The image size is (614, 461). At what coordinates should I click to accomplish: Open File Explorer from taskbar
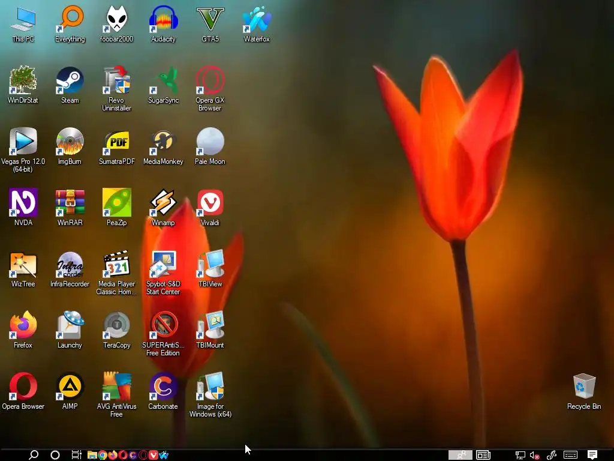92,455
